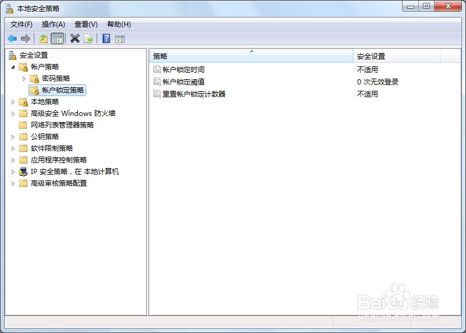Select the 重置帐户锁定计数器 policy row

point(305,94)
